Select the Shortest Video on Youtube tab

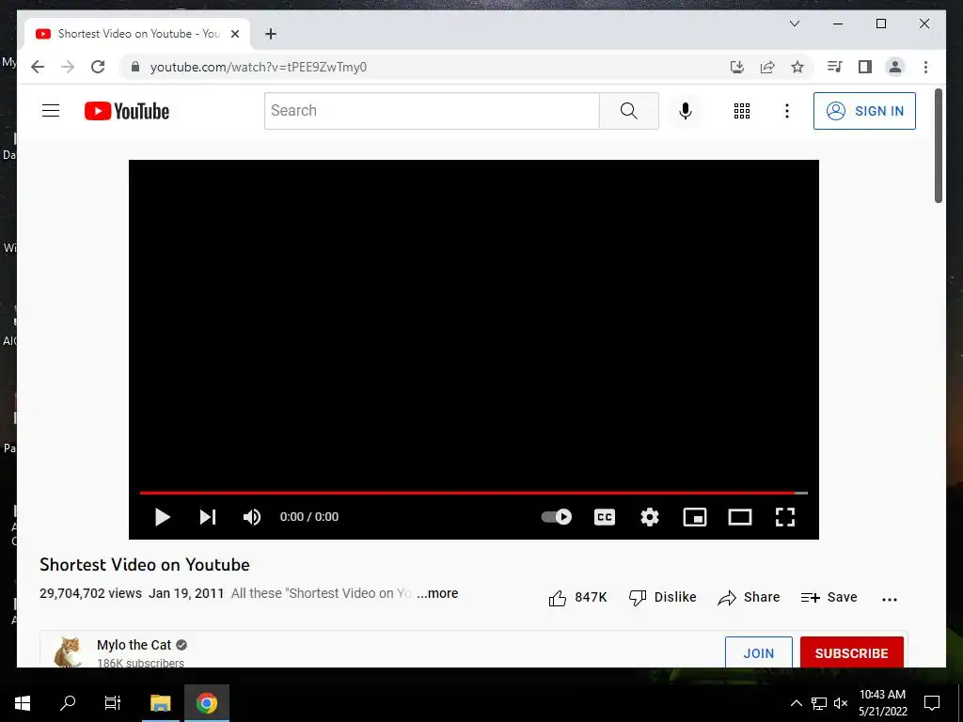(138, 34)
